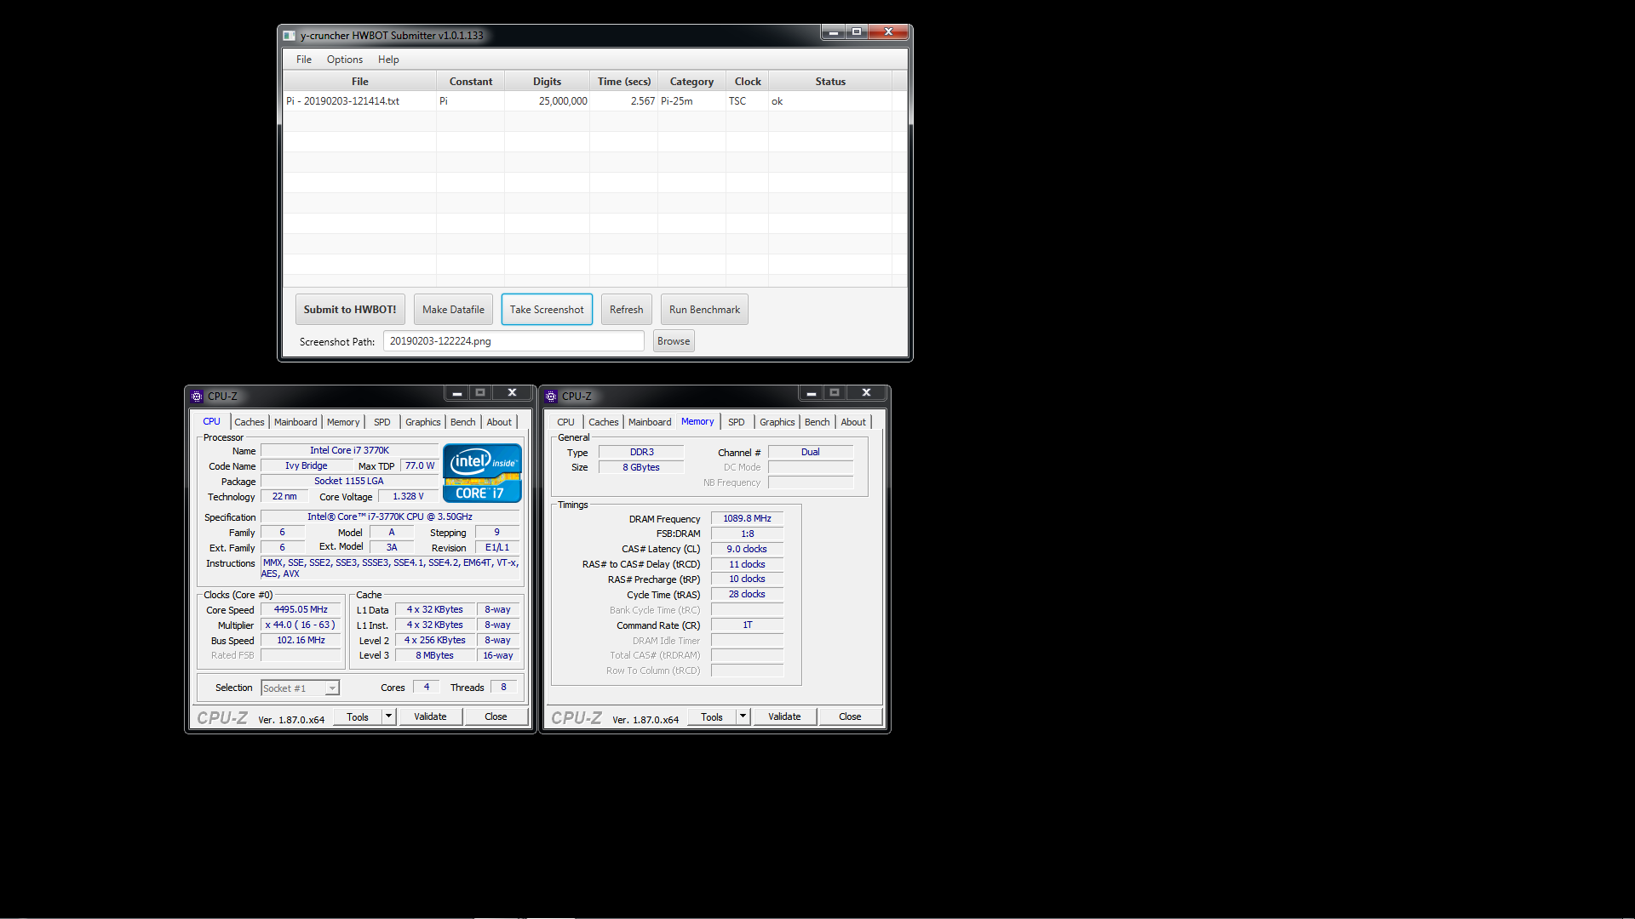Click the CAS# Latency value 9.0 clocks
This screenshot has width=1635, height=919.
747,550
